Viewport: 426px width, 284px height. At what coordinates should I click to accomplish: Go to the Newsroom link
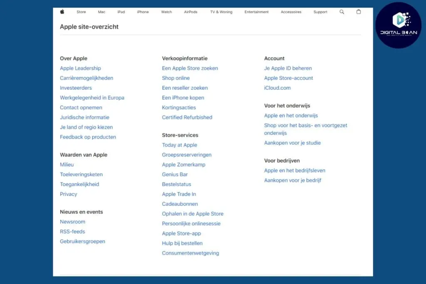point(72,222)
